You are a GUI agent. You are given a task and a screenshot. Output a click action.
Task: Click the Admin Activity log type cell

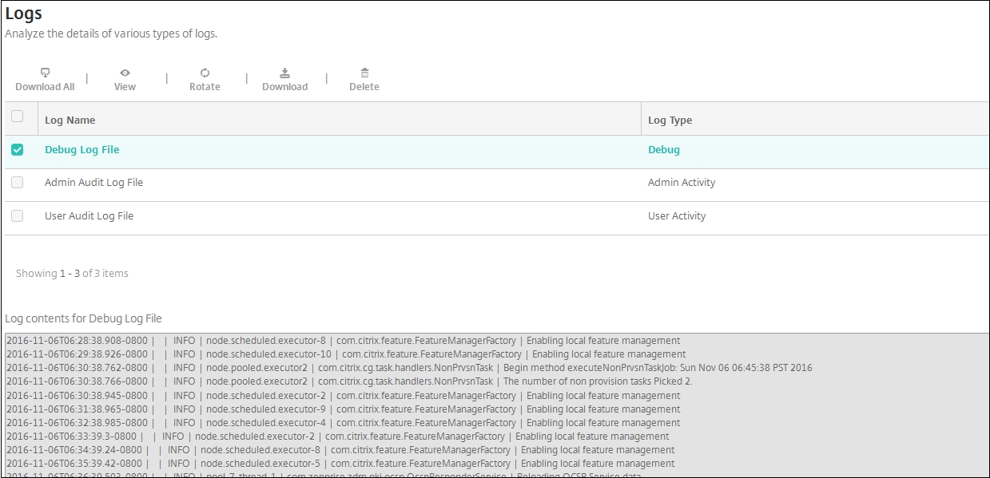[x=682, y=183]
